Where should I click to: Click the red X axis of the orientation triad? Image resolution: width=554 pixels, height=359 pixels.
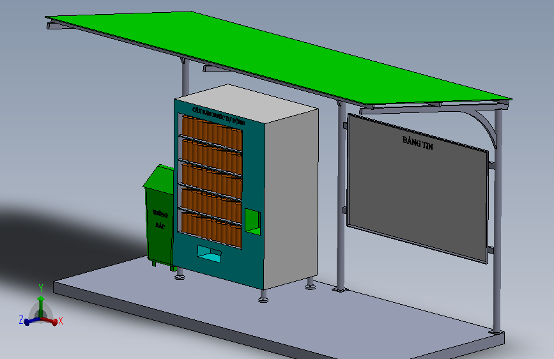[50, 321]
